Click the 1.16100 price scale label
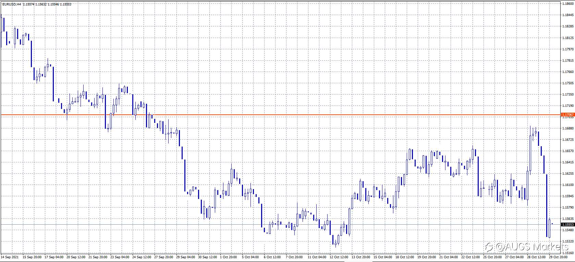Screen dimensions: 575x262 pos(568,185)
